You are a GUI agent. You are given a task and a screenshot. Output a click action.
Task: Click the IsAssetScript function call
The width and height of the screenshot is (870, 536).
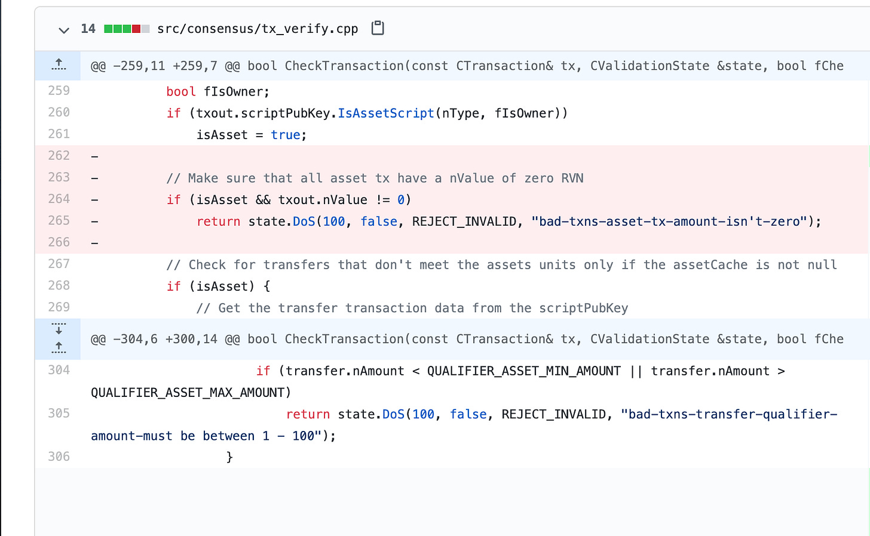pos(386,113)
